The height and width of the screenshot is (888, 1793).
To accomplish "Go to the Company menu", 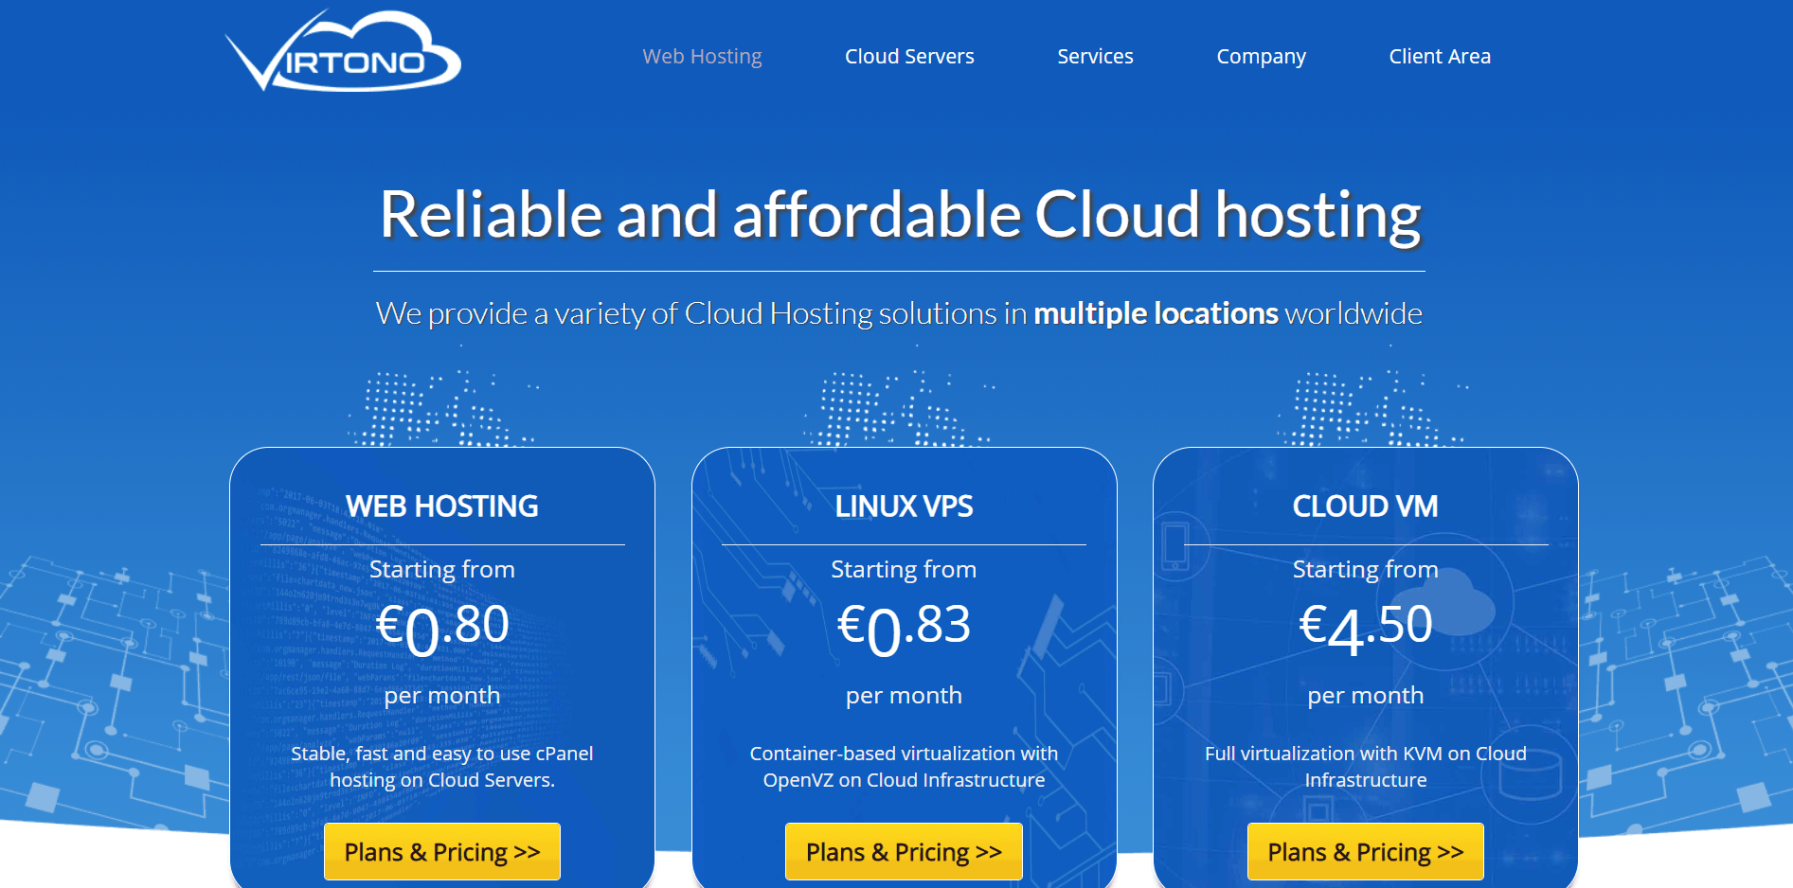I will tap(1261, 57).
